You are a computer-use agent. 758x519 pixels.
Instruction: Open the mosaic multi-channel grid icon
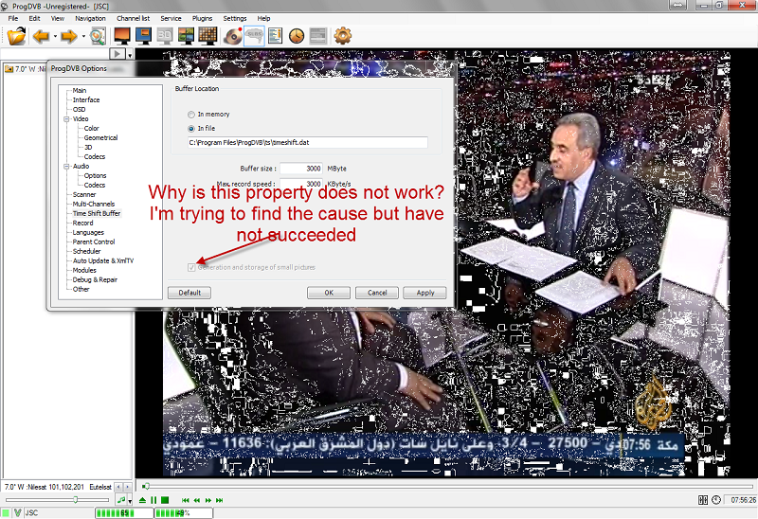point(208,36)
